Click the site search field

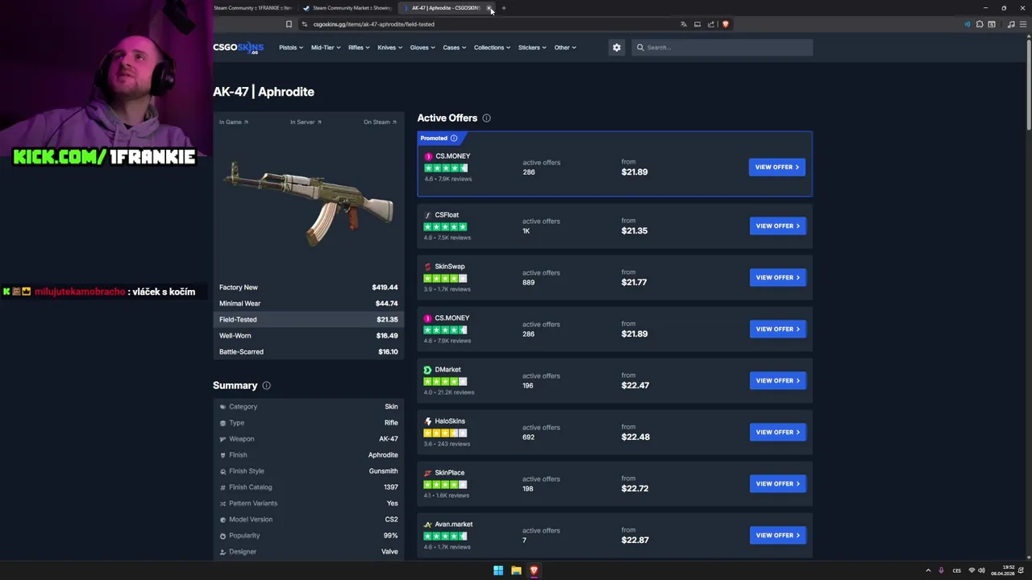722,48
